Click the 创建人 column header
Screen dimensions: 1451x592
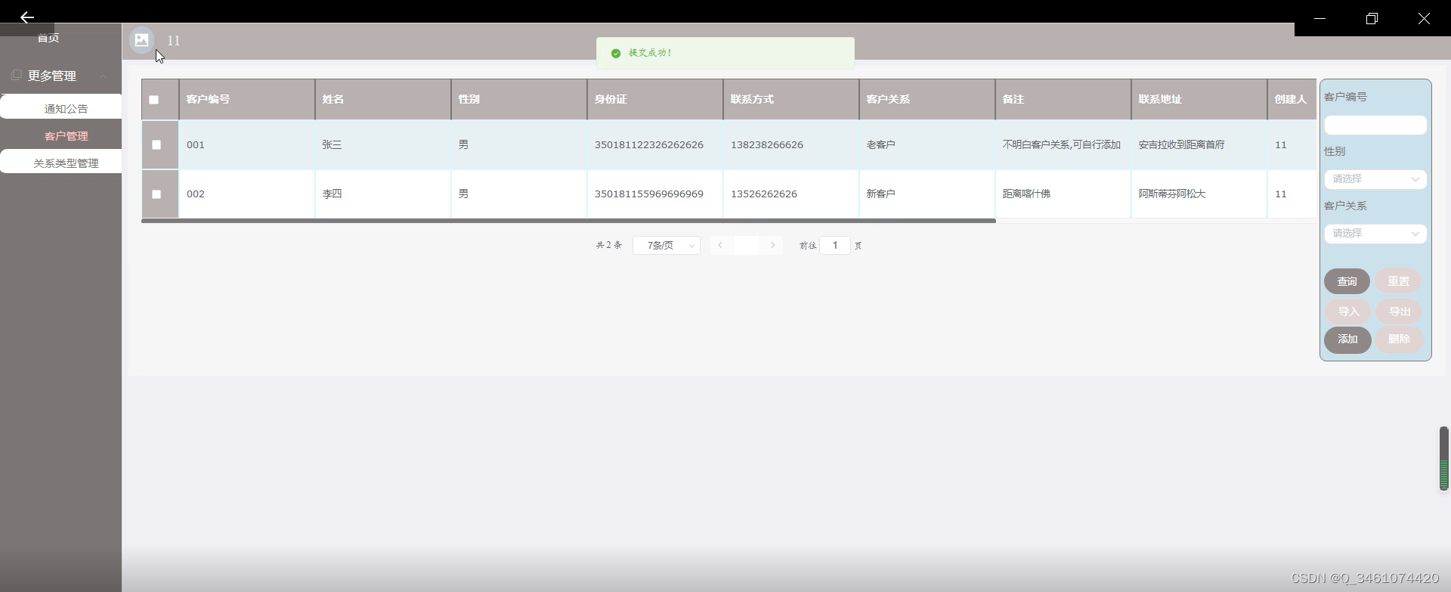[1290, 99]
